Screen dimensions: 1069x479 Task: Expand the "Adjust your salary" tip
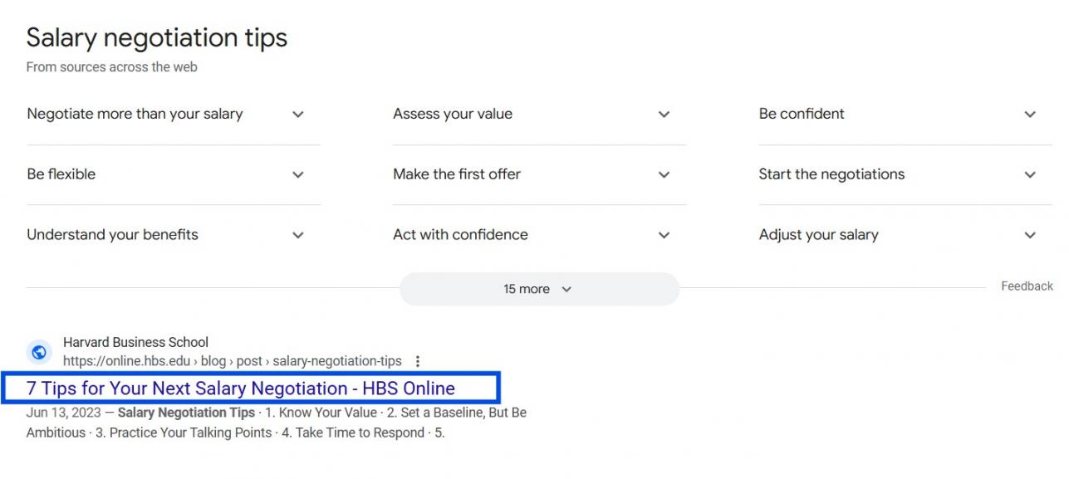click(x=818, y=235)
